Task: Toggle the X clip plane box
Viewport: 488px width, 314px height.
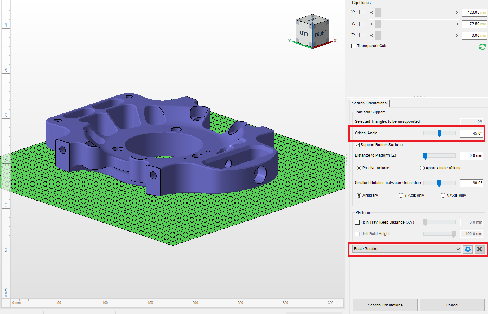Action: (363, 12)
